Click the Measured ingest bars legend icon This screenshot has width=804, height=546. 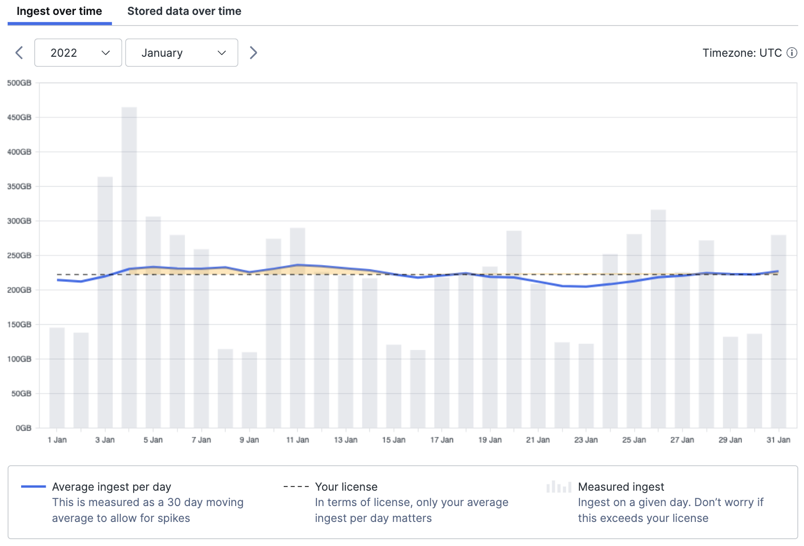pyautogui.click(x=558, y=487)
